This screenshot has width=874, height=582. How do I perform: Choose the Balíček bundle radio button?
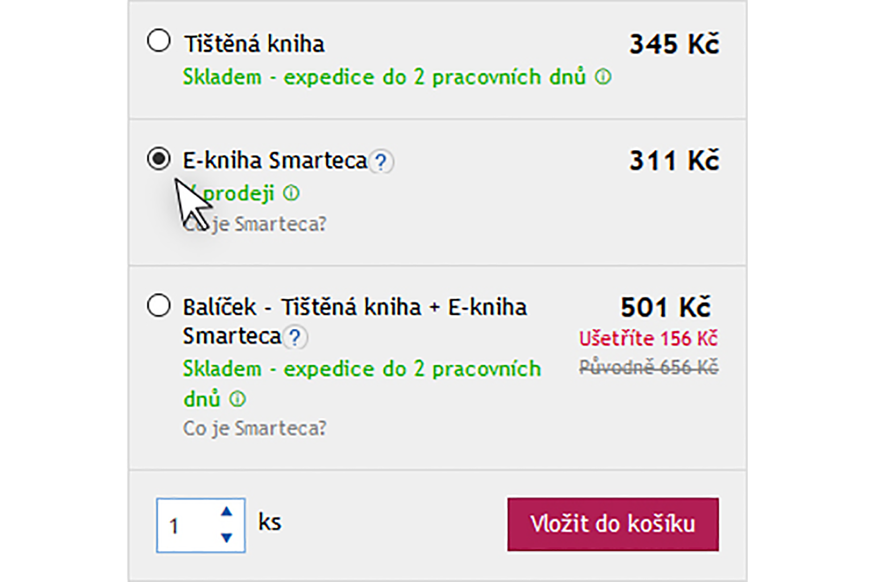pos(159,306)
